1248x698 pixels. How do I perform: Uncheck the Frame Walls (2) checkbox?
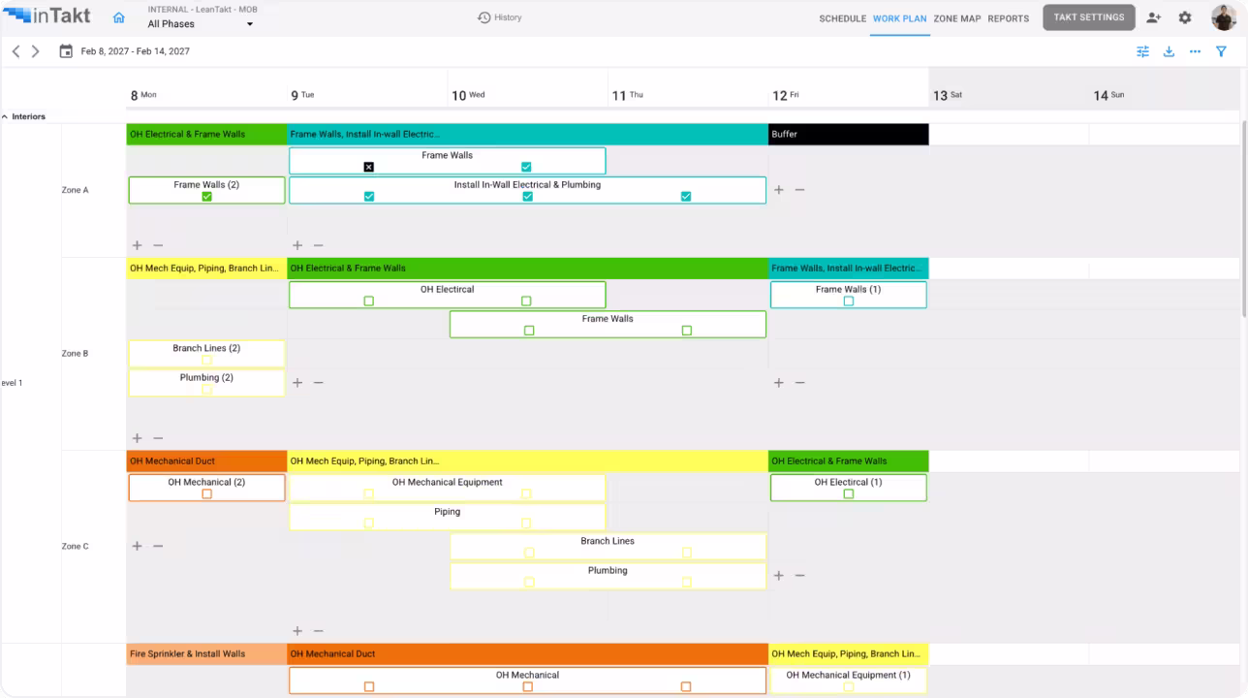pyautogui.click(x=206, y=197)
